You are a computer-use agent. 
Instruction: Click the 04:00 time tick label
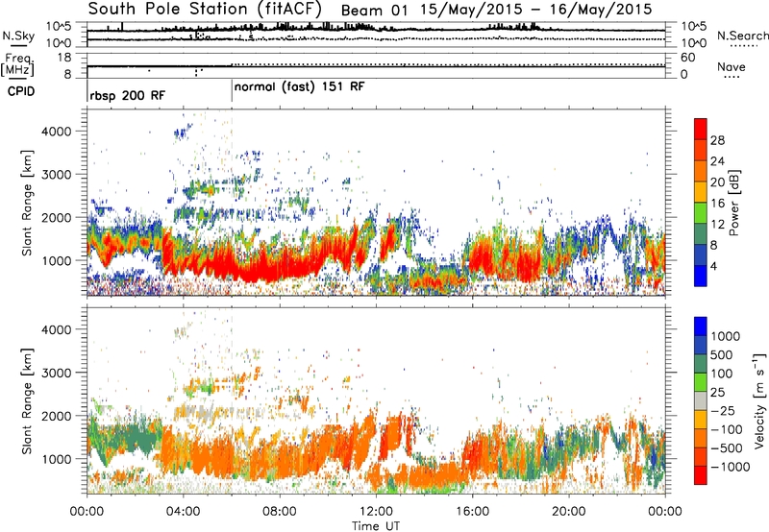pyautogui.click(x=183, y=512)
